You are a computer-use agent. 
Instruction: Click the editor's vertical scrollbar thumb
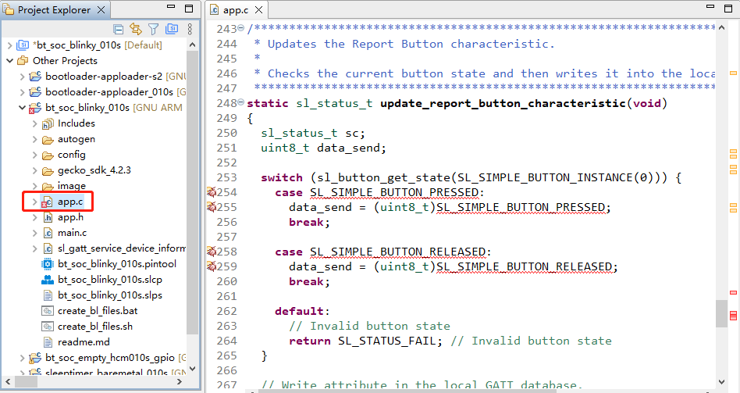721,313
